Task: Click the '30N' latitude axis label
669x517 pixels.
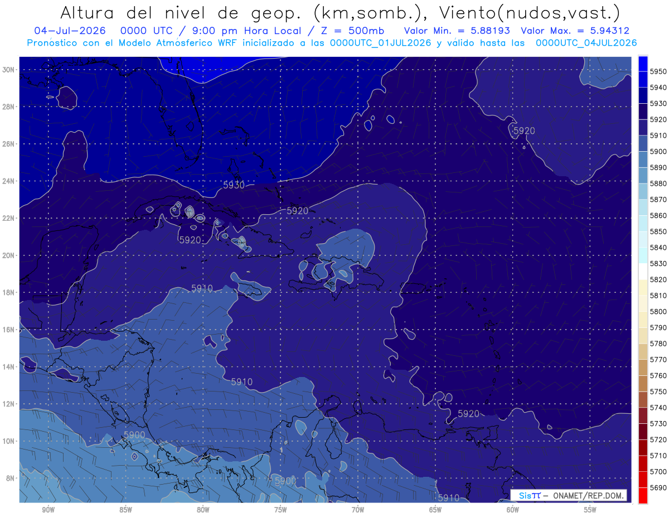Action: [x=9, y=70]
